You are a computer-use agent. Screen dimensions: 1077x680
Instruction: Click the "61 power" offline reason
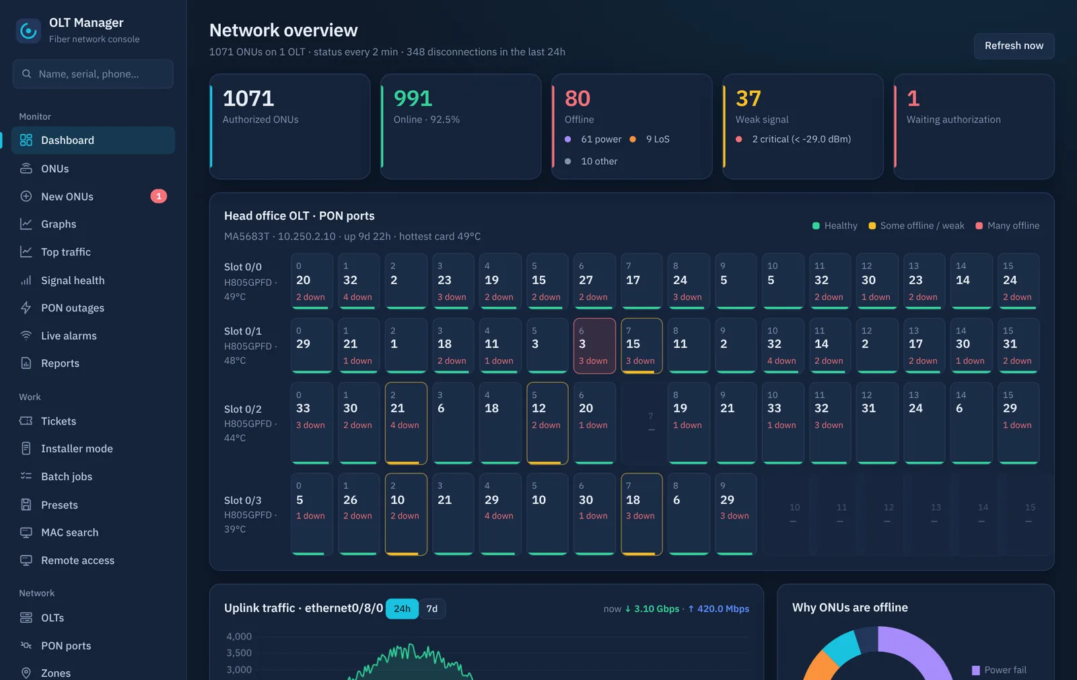pyautogui.click(x=601, y=139)
